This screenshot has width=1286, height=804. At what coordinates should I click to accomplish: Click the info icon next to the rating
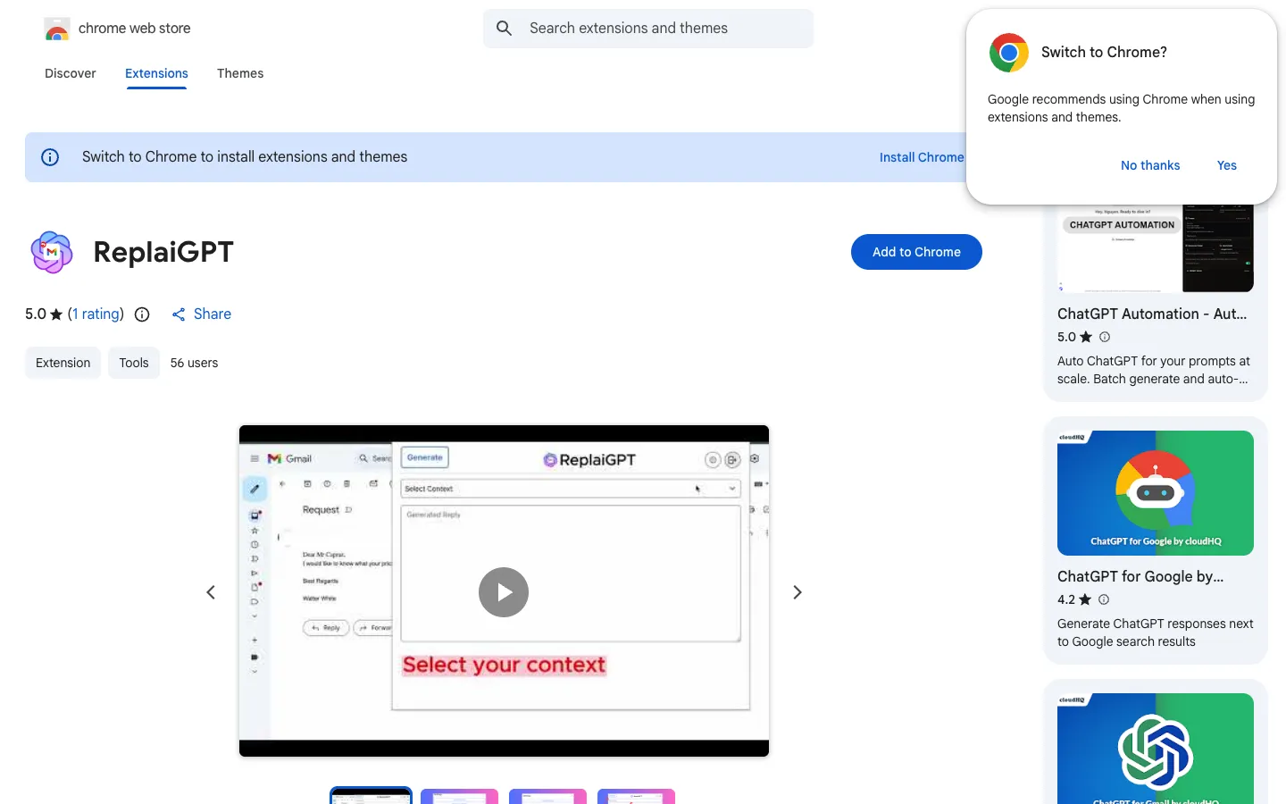pos(142,314)
